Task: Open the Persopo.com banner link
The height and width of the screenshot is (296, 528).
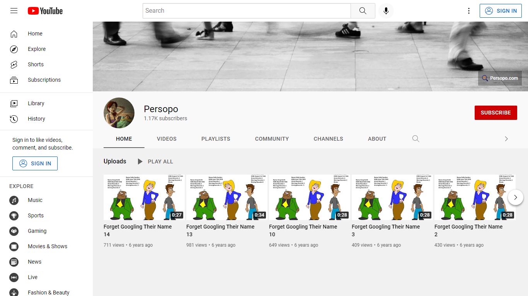Action: [500, 78]
